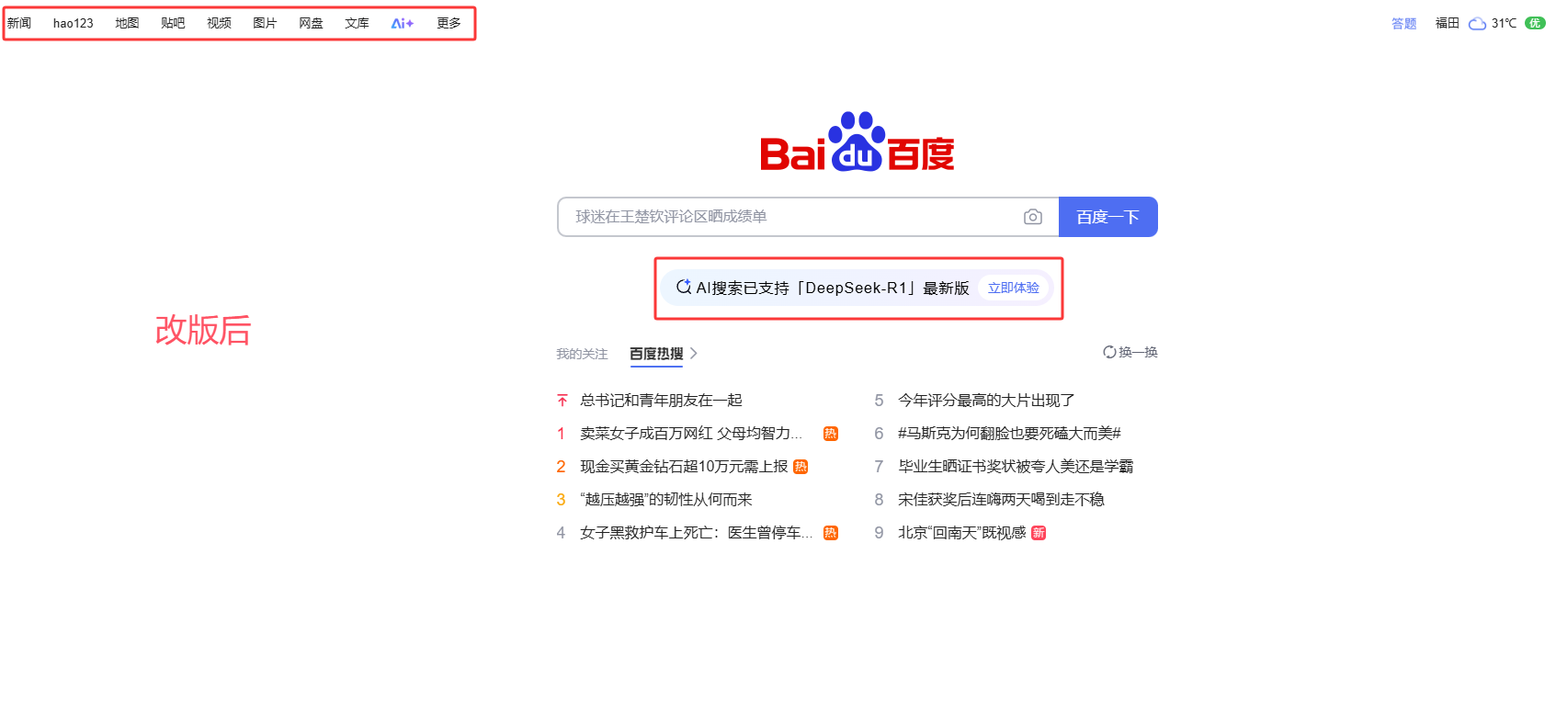Open hot topic 毕业生晒证书奖状被夸人美还是学霸

(x=1016, y=467)
